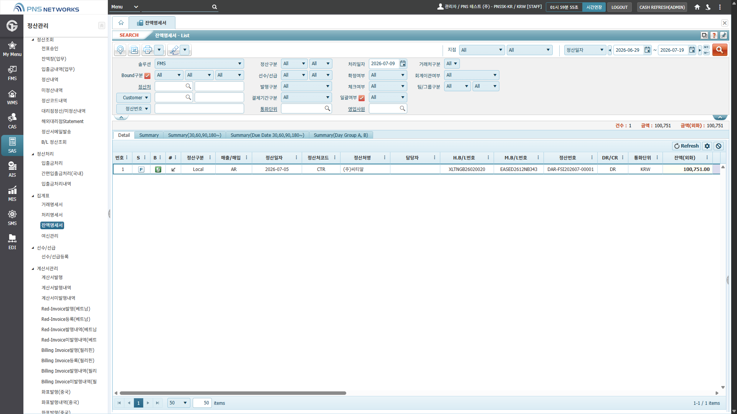Open the WMS module
The height and width of the screenshot is (414, 737).
pos(12,97)
